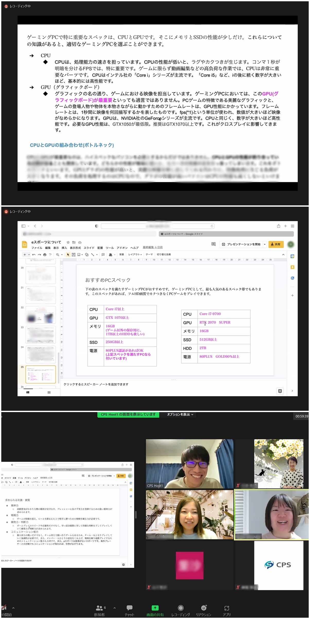Open the ファイル menu
Screen dimensions: 310x619
click(x=37, y=248)
